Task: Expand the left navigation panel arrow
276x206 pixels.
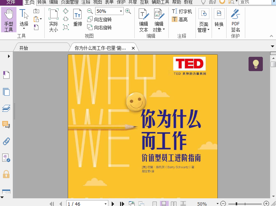Action: coord(9,56)
